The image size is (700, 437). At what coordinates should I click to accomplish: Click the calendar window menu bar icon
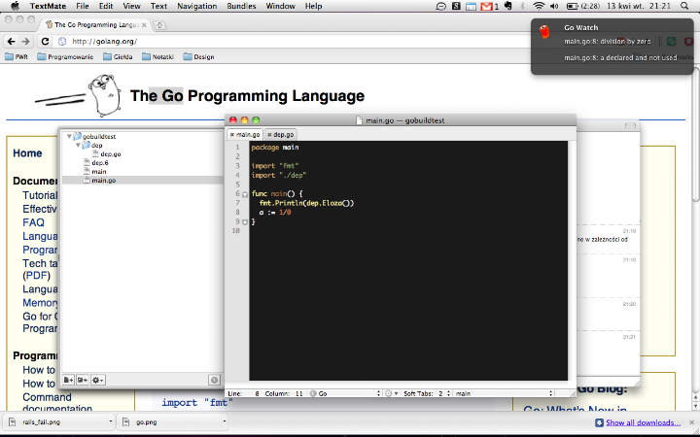(x=471, y=6)
